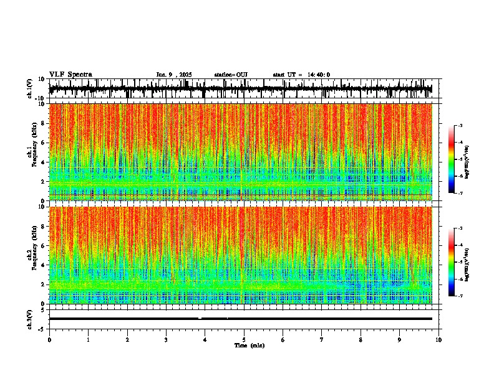The image size is (494, 381).
Task: Click the "-7" label on ch.2 colorbar
Action: (460, 296)
